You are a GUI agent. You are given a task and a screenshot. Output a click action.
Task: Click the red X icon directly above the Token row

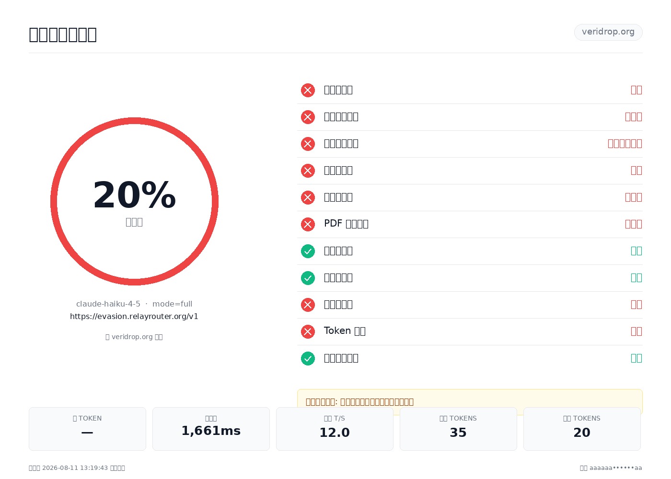(x=308, y=305)
